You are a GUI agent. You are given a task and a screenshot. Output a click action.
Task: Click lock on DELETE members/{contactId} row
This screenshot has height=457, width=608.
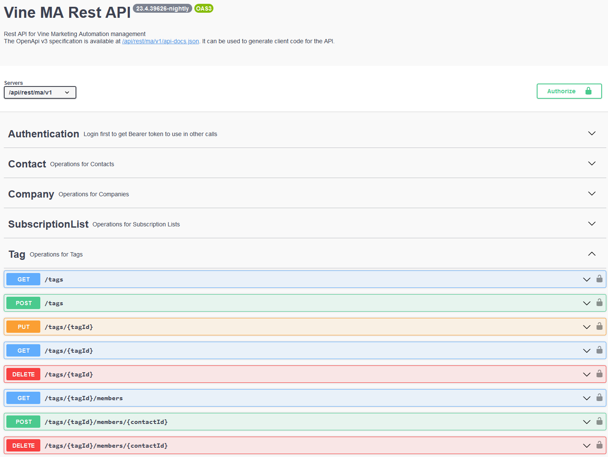[599, 445]
